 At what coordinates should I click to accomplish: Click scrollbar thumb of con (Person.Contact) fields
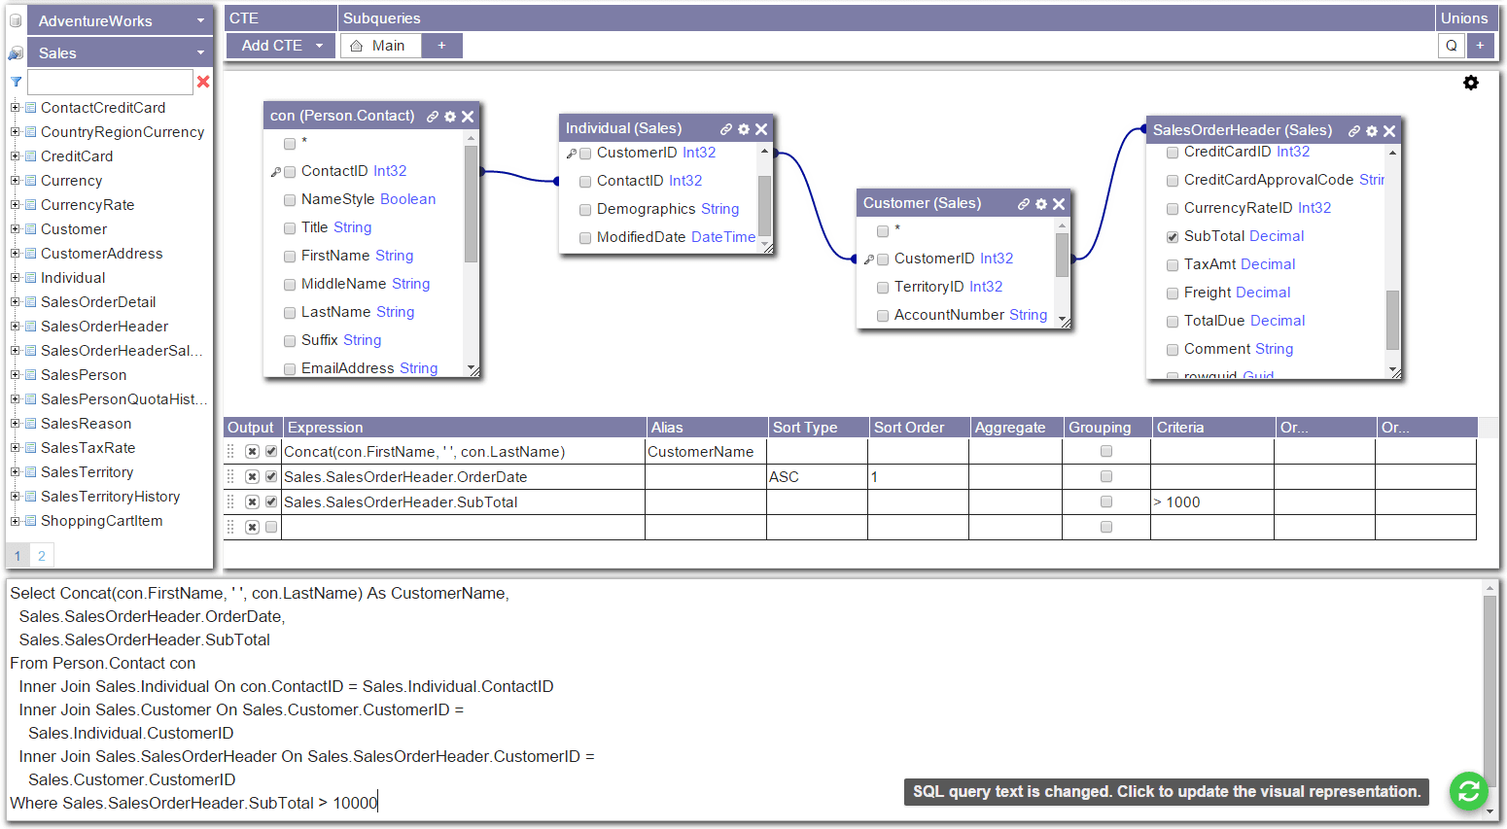[x=471, y=204]
